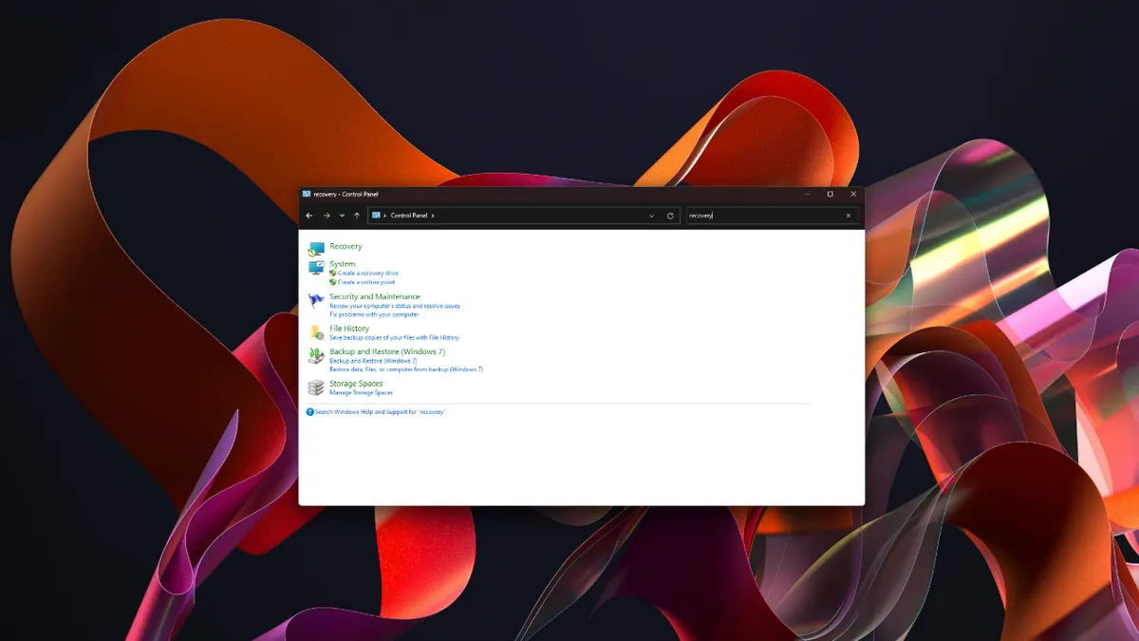Click the Control Panel breadcrumb text
Image resolution: width=1139 pixels, height=641 pixels.
pos(409,216)
